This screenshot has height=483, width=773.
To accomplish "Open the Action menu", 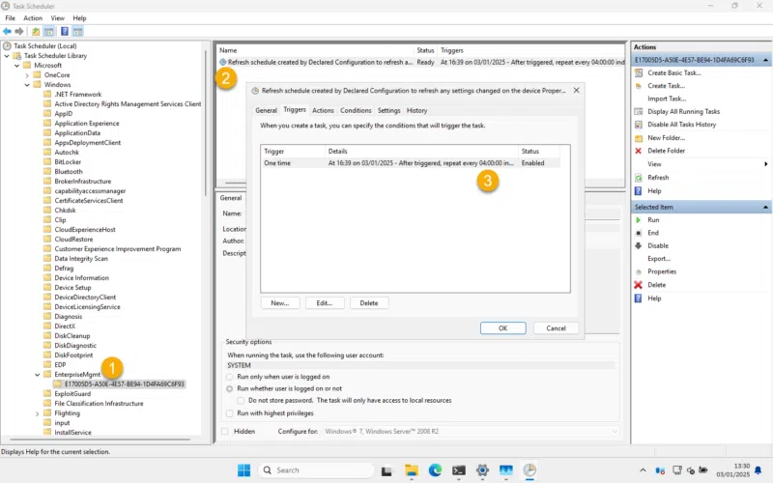I will pyautogui.click(x=33, y=17).
